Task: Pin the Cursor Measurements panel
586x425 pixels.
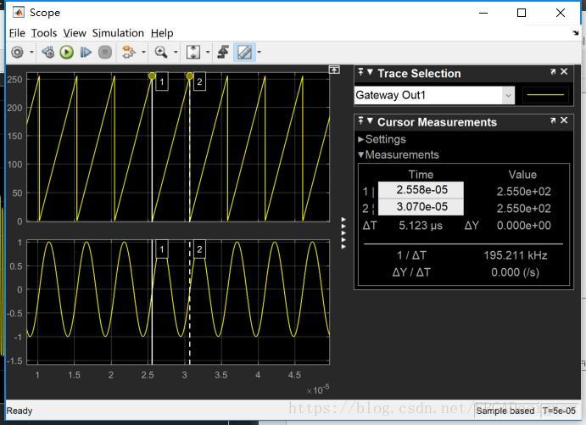Action: pos(360,120)
